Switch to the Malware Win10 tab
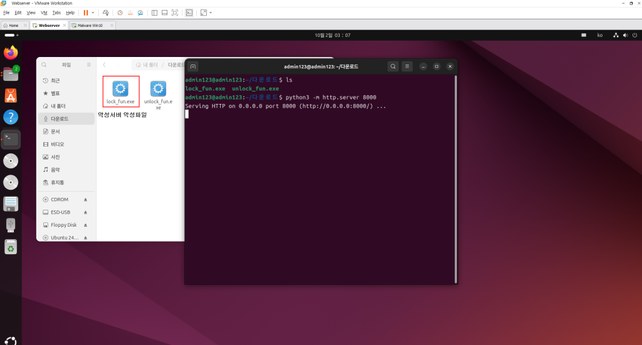 pyautogui.click(x=90, y=26)
